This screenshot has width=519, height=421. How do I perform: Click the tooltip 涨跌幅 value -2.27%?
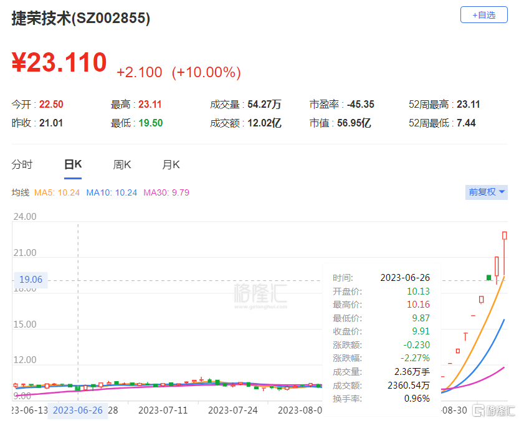[x=415, y=358]
